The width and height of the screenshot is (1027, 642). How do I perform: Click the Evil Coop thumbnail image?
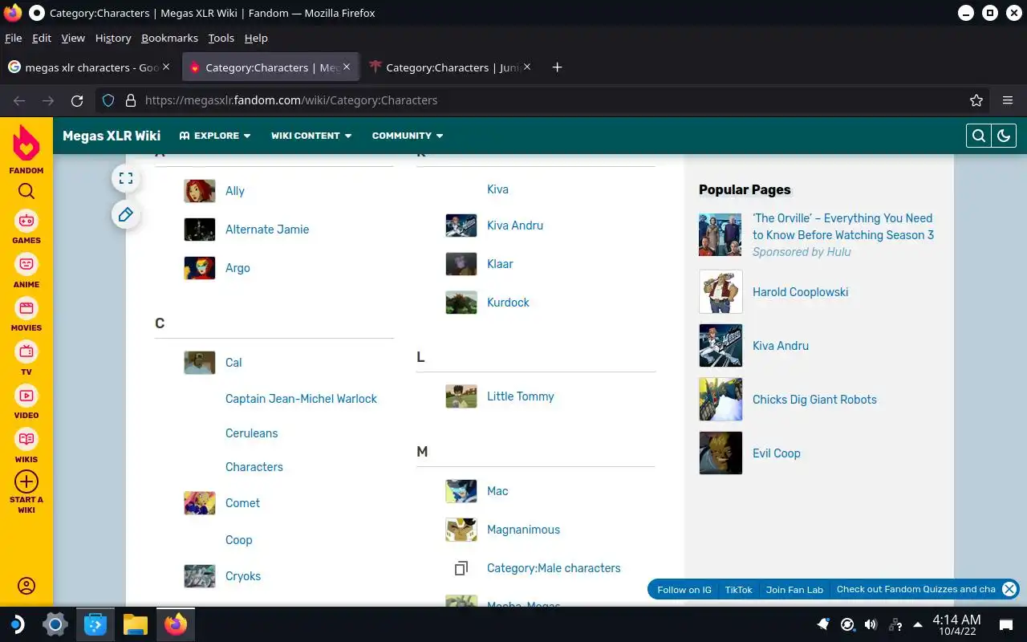[x=721, y=453]
